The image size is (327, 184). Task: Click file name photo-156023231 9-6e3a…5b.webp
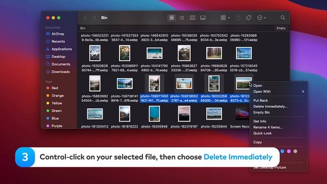95,38
